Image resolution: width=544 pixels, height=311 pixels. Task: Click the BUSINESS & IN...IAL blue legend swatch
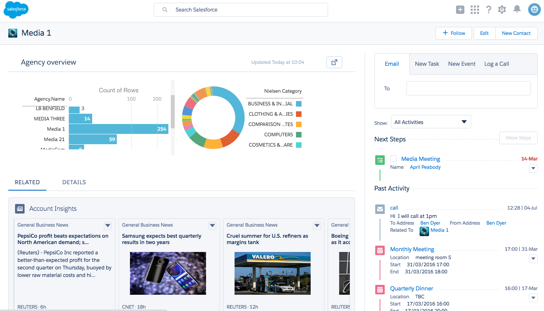point(299,104)
